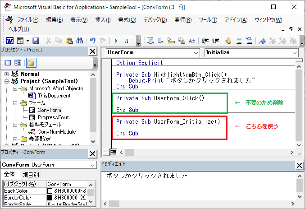
Task: Click the List Constants toolbar icon
Action: pos(161,41)
